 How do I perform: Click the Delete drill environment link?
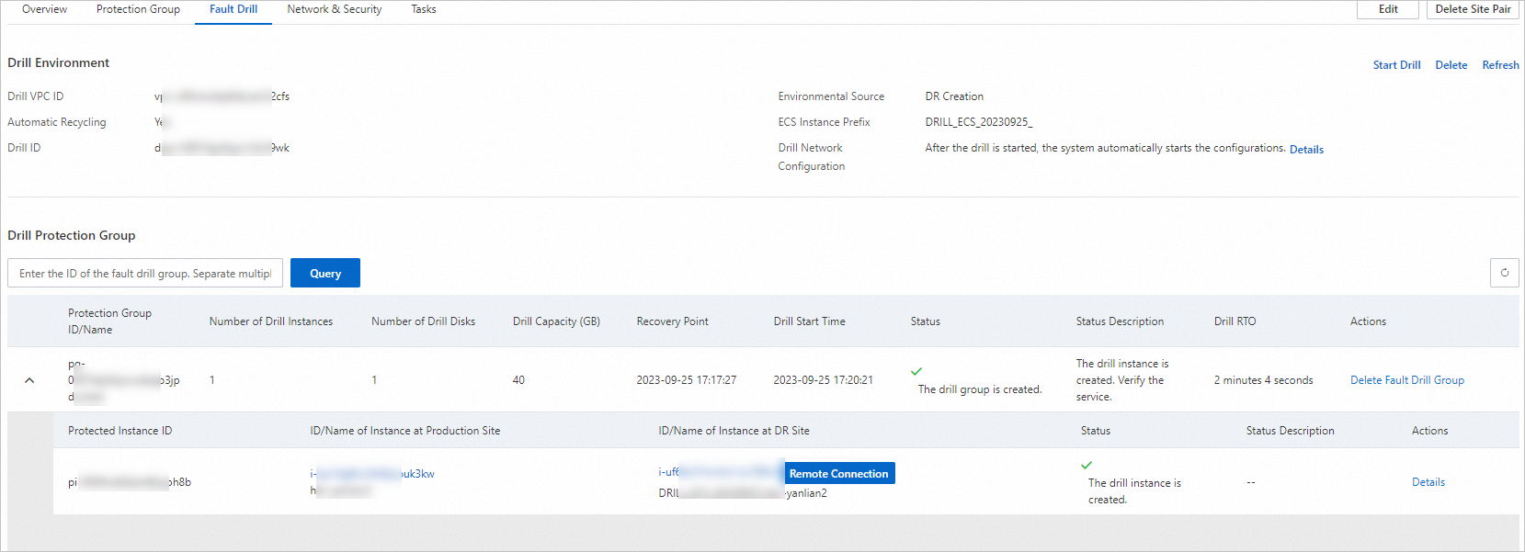[1451, 65]
